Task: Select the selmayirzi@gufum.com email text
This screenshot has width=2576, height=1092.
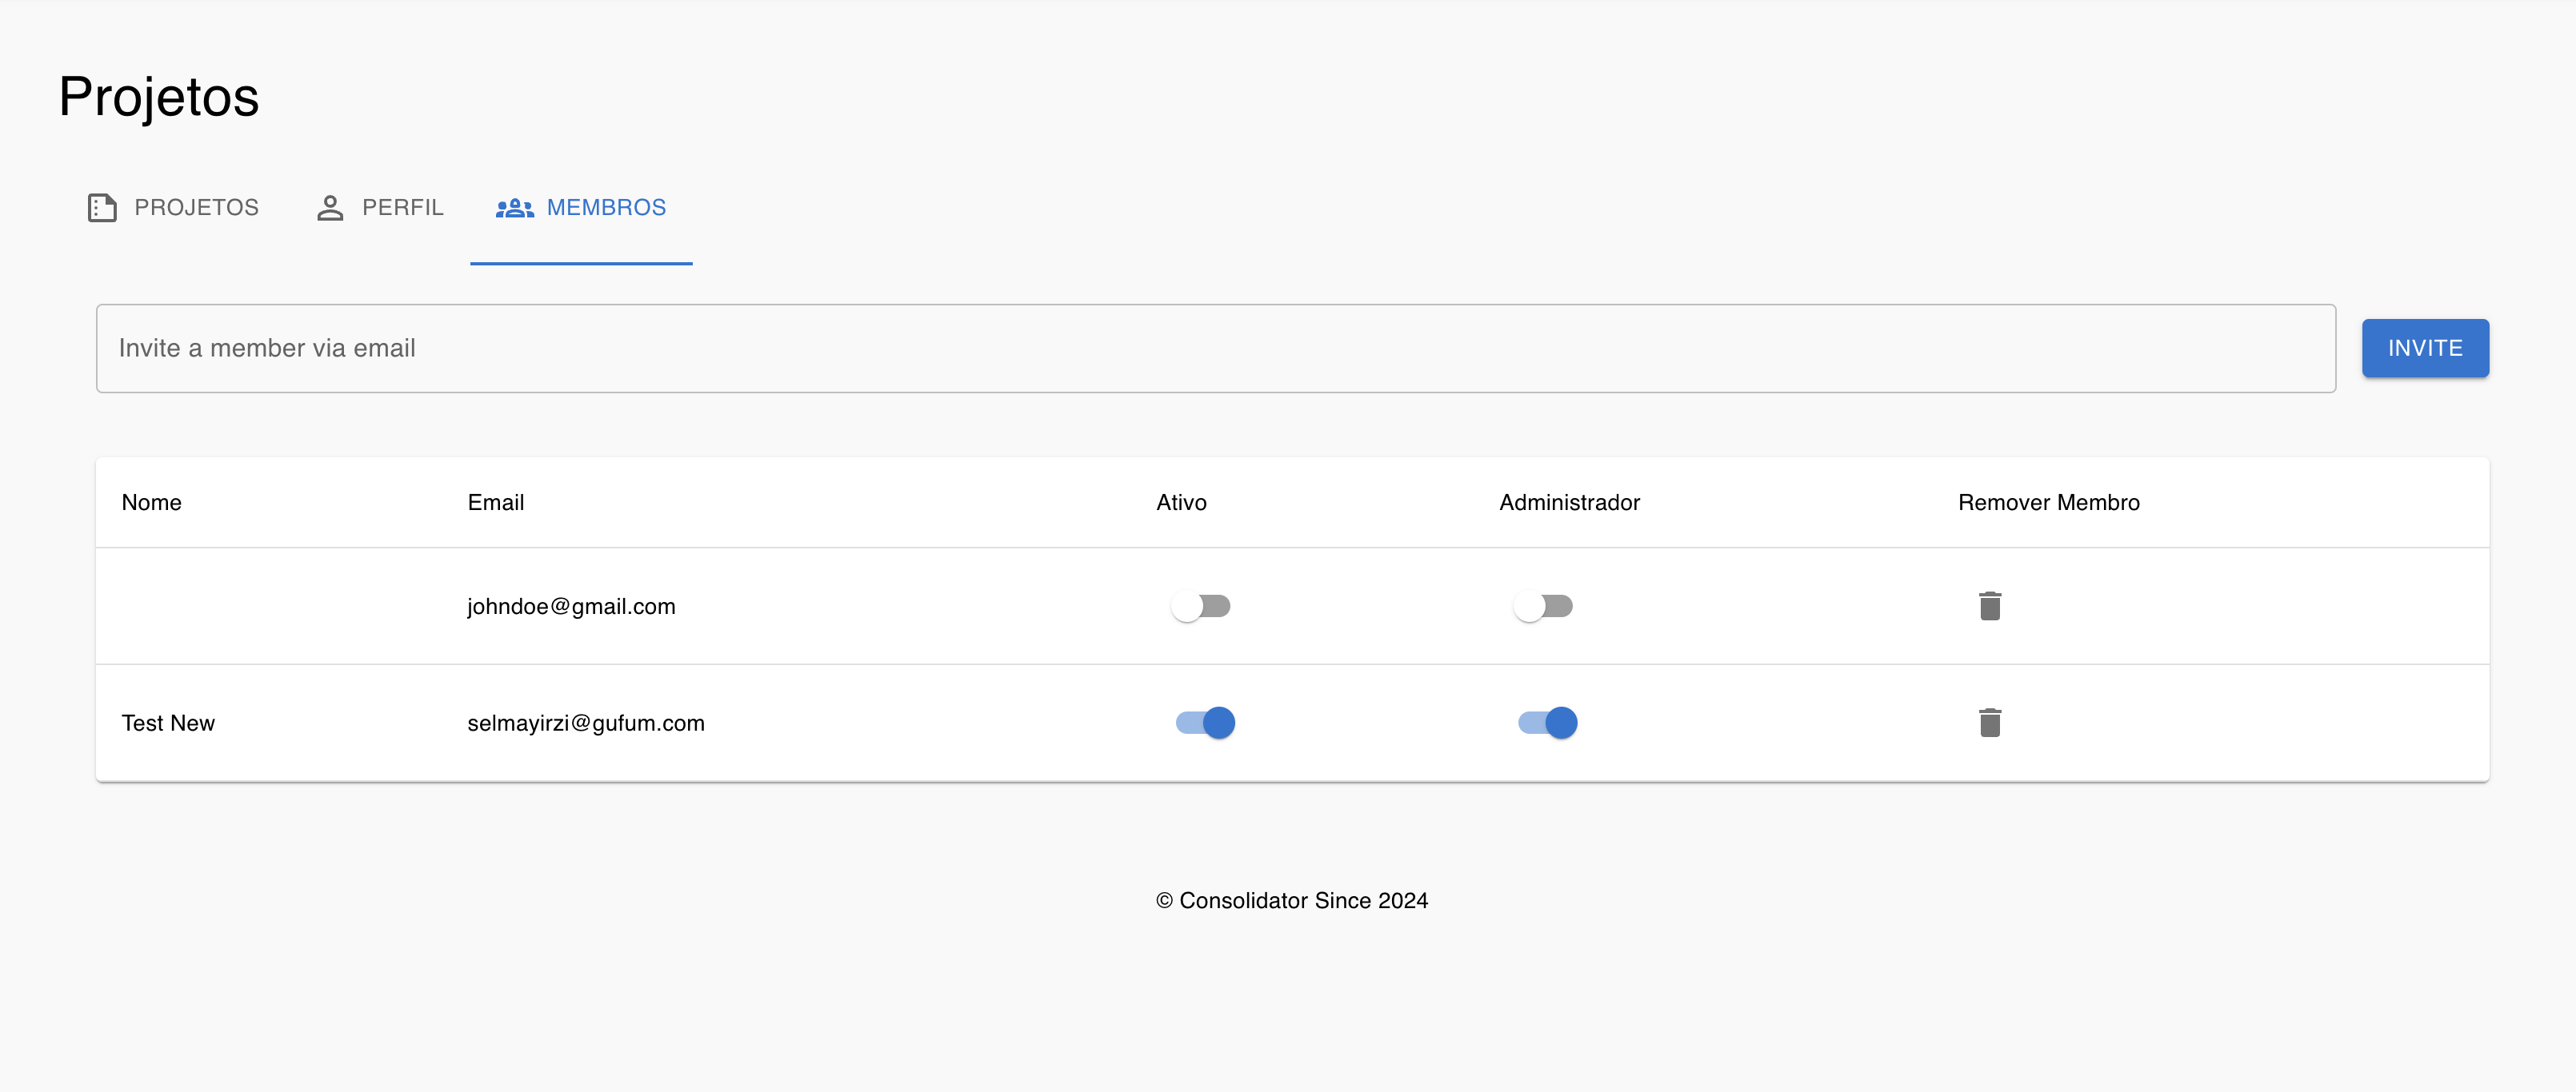Action: [x=586, y=723]
